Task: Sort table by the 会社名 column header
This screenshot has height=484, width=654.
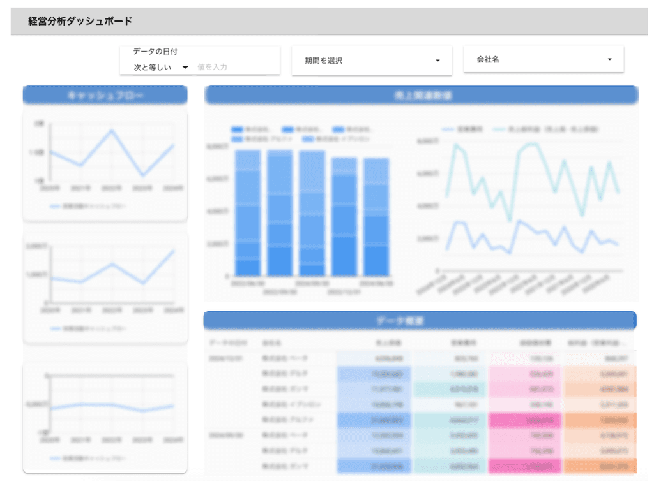Action: point(271,342)
